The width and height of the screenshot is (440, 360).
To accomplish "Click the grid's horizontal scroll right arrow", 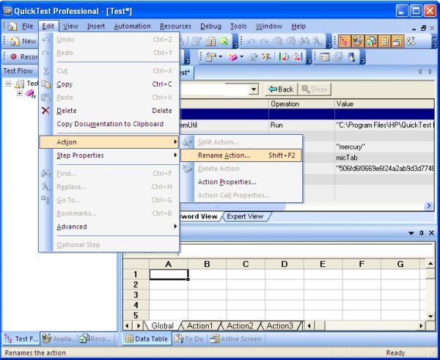I will pos(421,326).
